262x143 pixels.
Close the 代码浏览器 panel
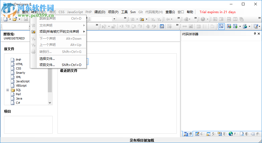coord(259,34)
